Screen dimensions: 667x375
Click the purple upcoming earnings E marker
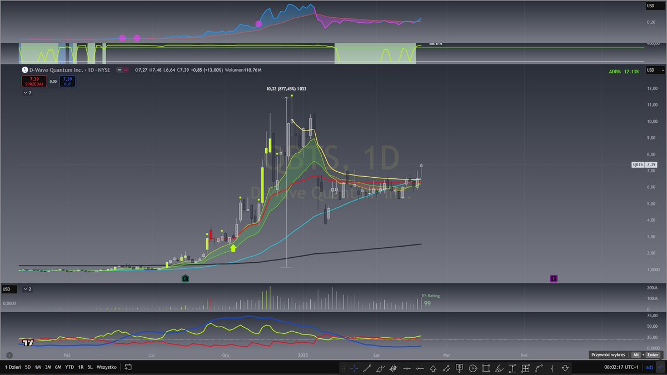554,278
